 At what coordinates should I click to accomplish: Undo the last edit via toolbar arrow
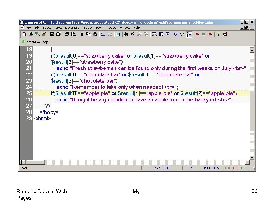point(103,34)
